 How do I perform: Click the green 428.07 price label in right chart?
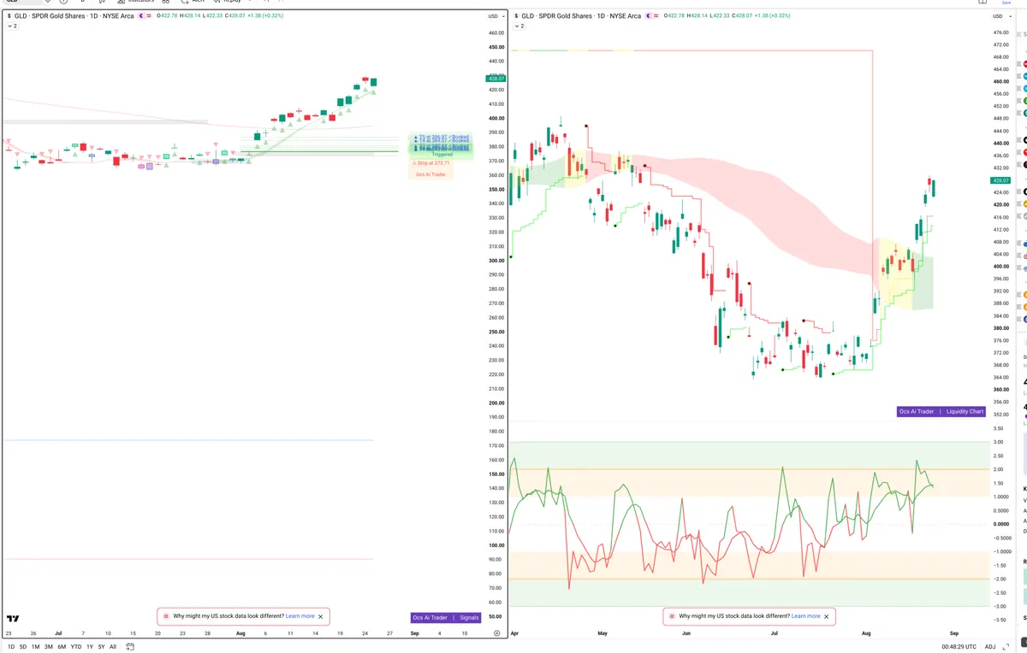pos(1000,180)
